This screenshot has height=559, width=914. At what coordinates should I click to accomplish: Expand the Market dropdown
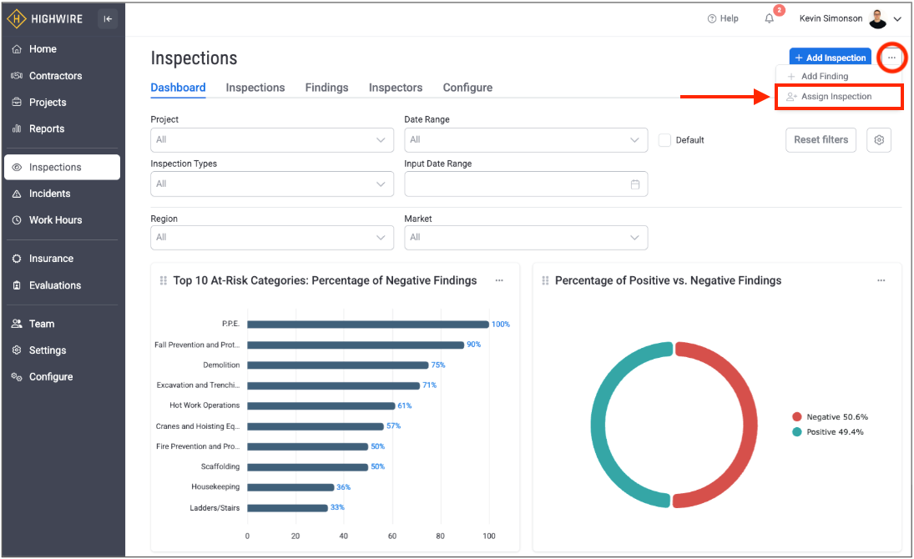(x=525, y=238)
